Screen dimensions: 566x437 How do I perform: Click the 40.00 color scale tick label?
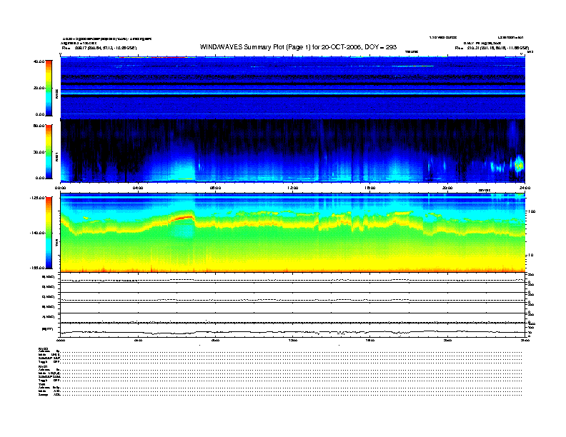point(39,61)
